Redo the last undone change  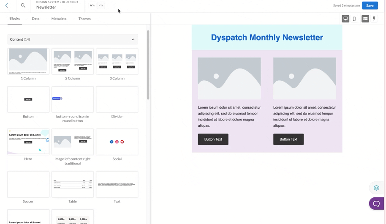point(101,5)
